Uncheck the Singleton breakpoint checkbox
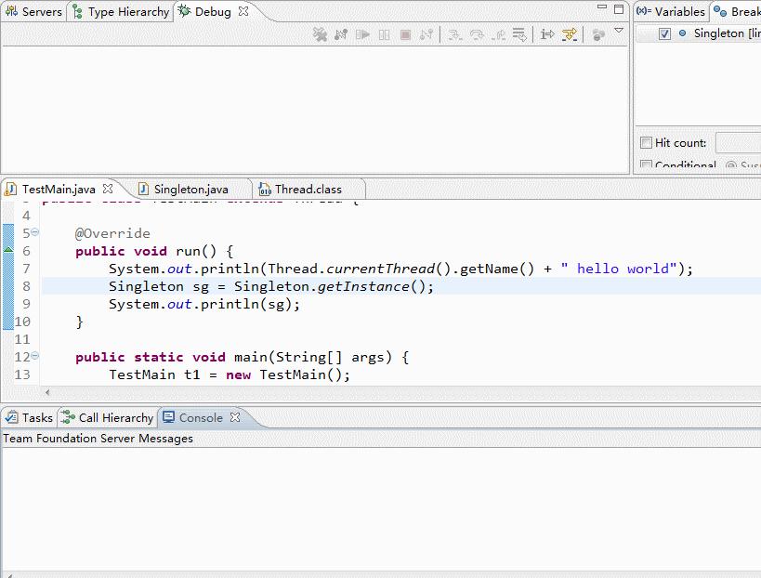The image size is (761, 578). 665,33
